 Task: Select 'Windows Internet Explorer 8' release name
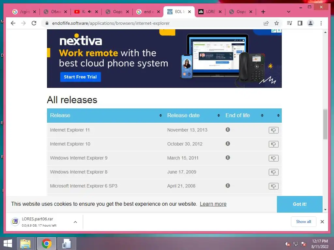coord(79,172)
